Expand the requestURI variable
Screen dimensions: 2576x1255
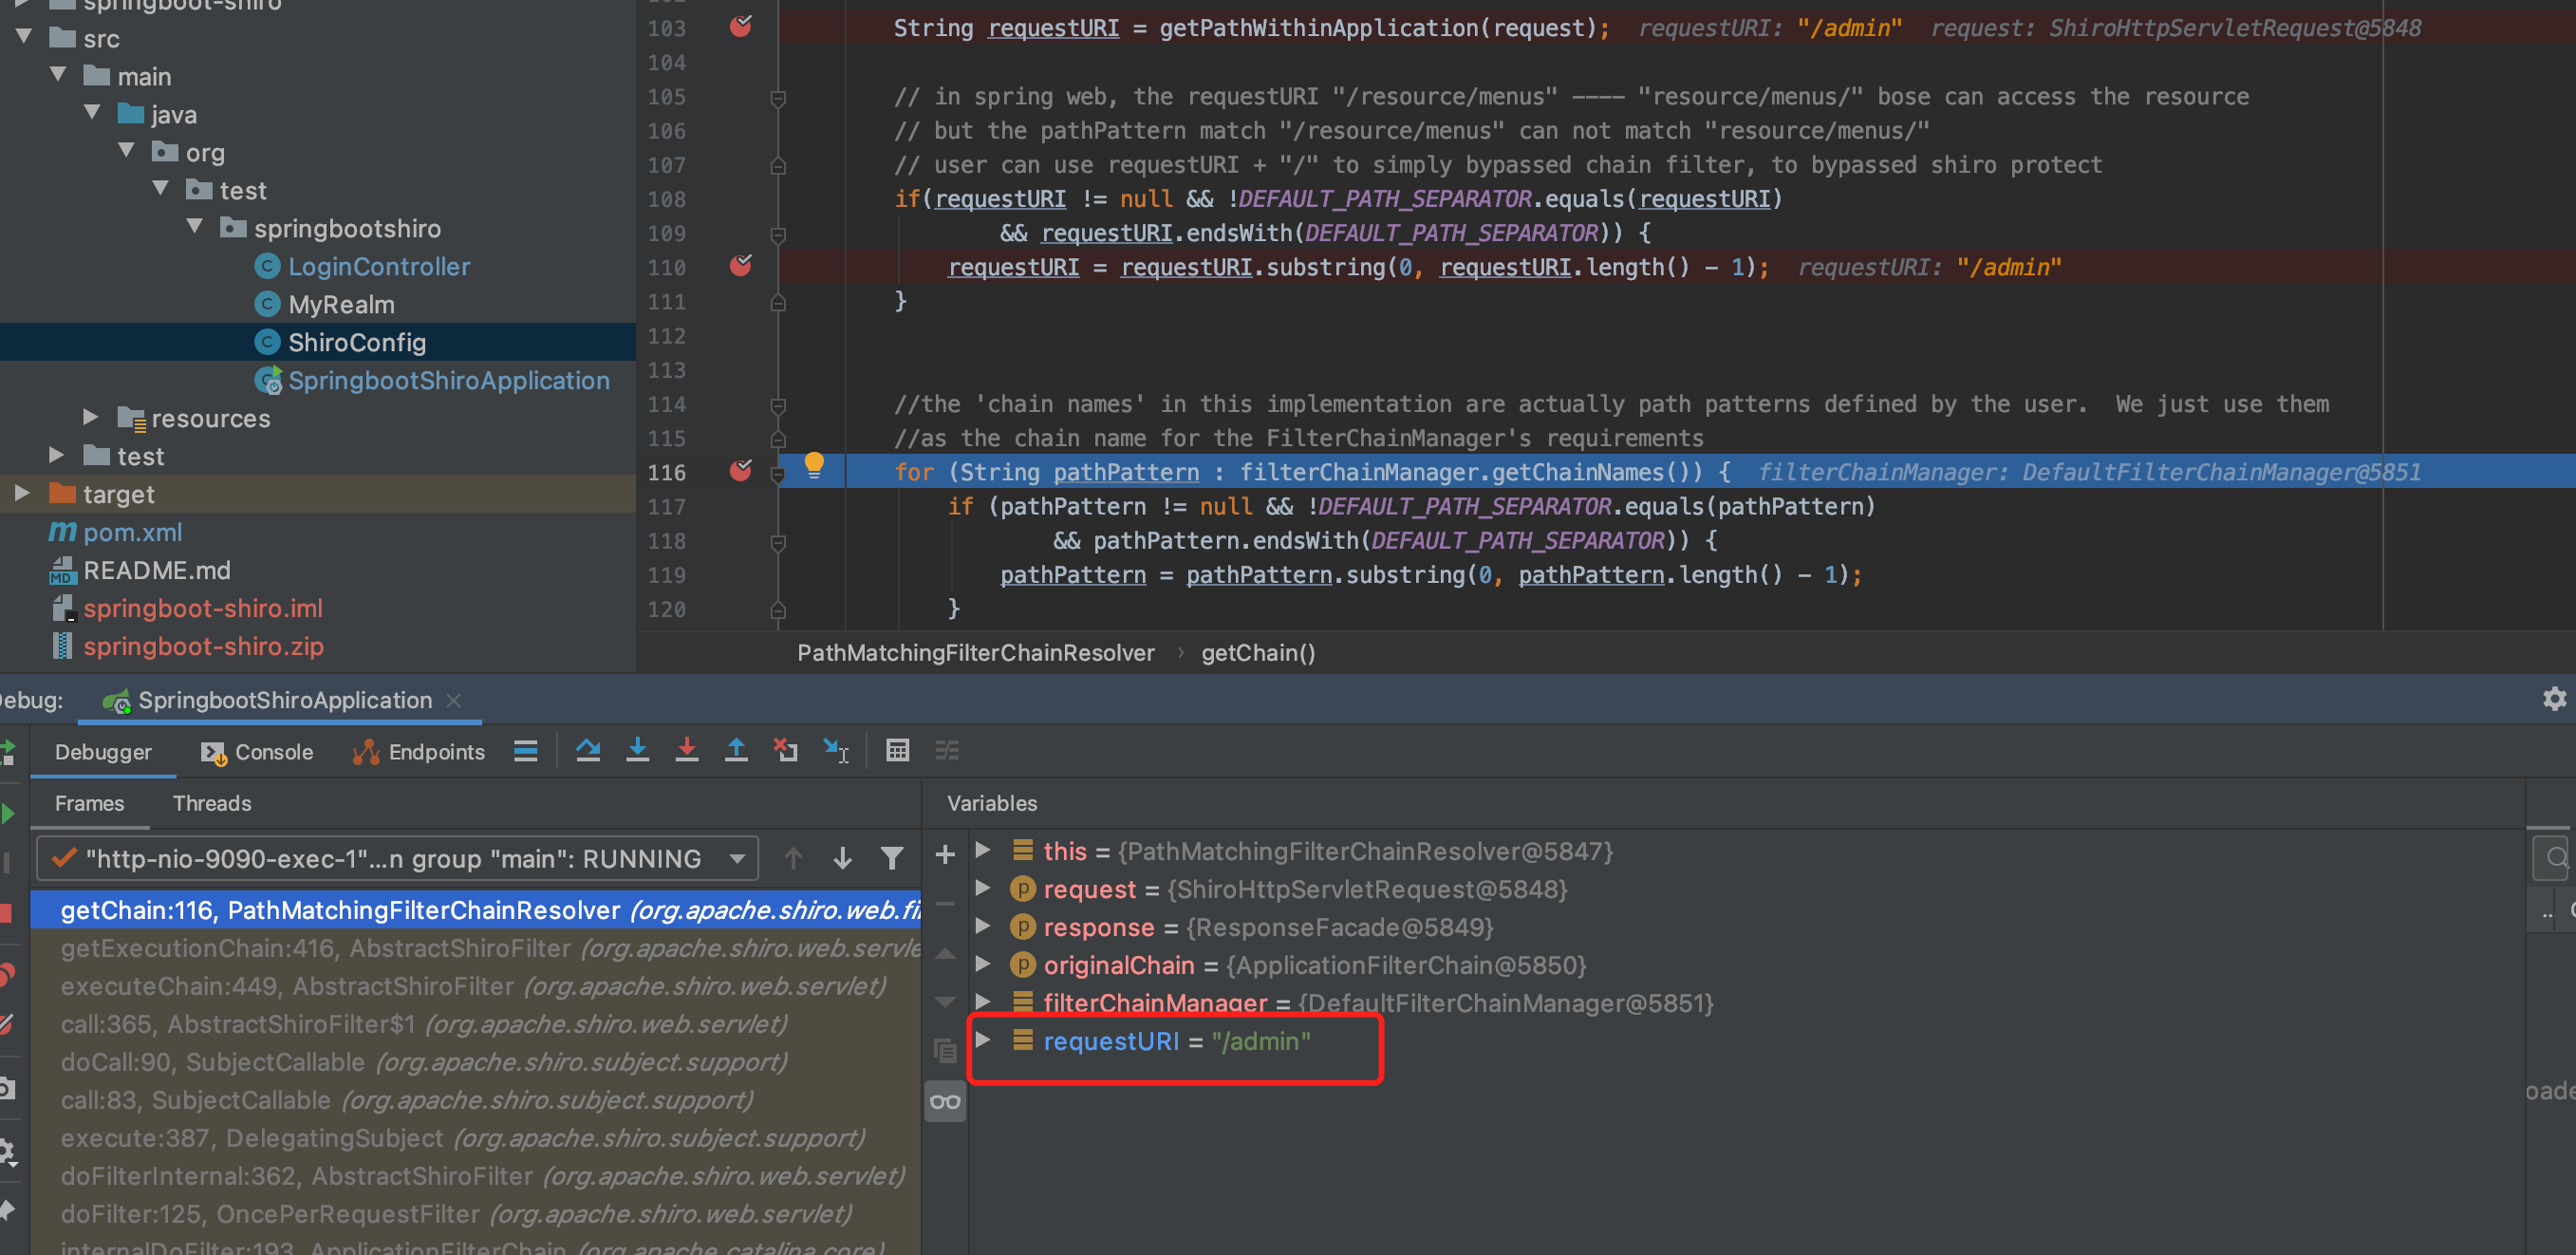tap(983, 1040)
